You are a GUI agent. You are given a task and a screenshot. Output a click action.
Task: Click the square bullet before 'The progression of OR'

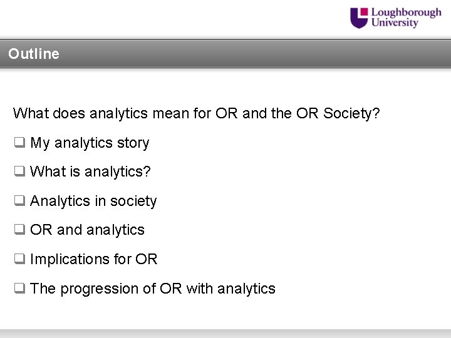pyautogui.click(x=19, y=289)
